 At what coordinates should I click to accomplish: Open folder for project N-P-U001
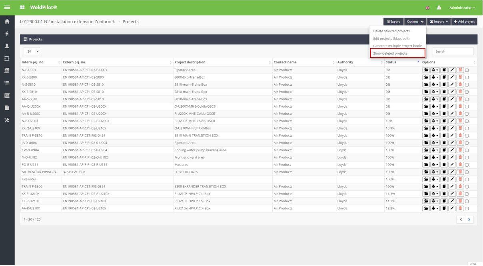[x=426, y=70]
